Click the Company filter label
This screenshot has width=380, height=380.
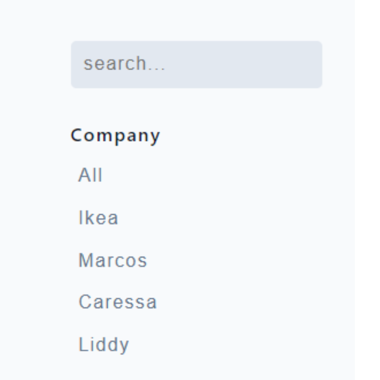tap(115, 135)
